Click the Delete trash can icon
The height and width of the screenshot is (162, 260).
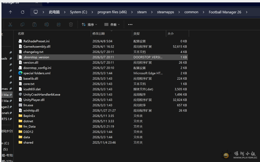tap(71, 25)
